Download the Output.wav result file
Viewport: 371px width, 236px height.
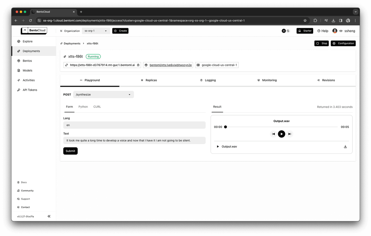[x=345, y=146]
